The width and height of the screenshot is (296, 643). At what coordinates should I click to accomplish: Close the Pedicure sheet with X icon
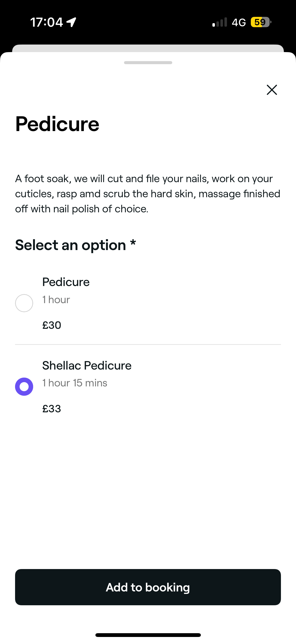[272, 90]
